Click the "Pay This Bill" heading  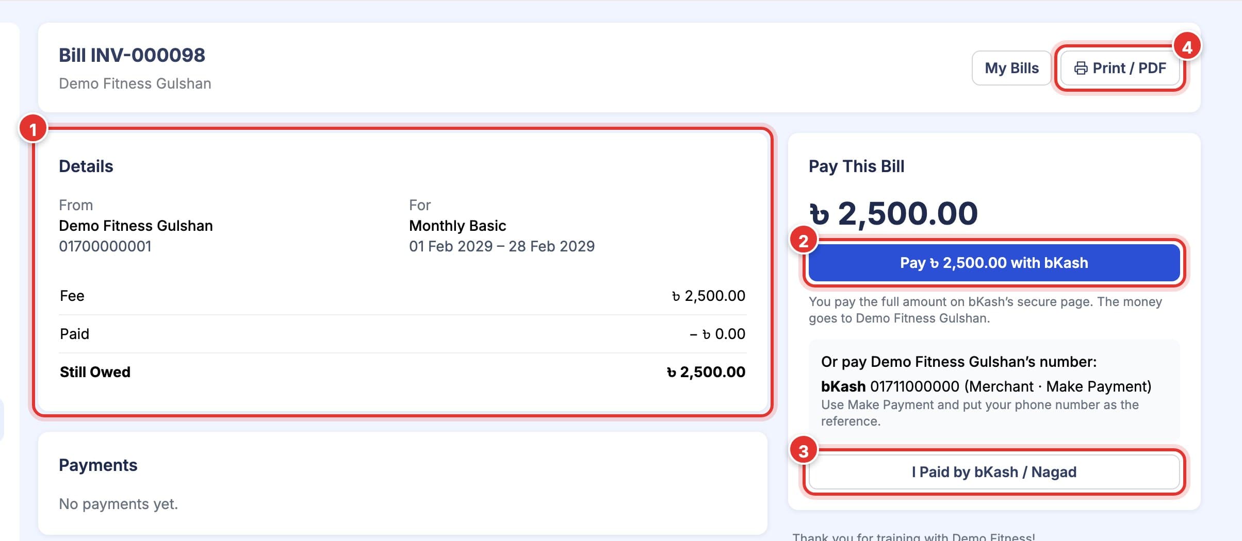(x=857, y=166)
